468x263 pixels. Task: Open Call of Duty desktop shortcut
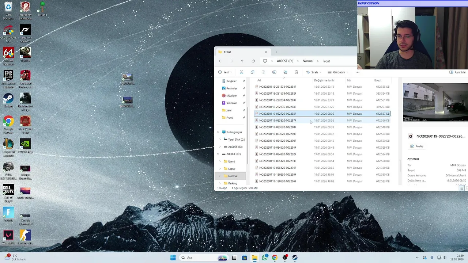(8, 194)
